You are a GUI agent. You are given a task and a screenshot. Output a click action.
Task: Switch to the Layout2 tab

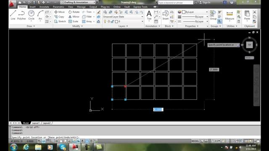[x=47, y=123]
